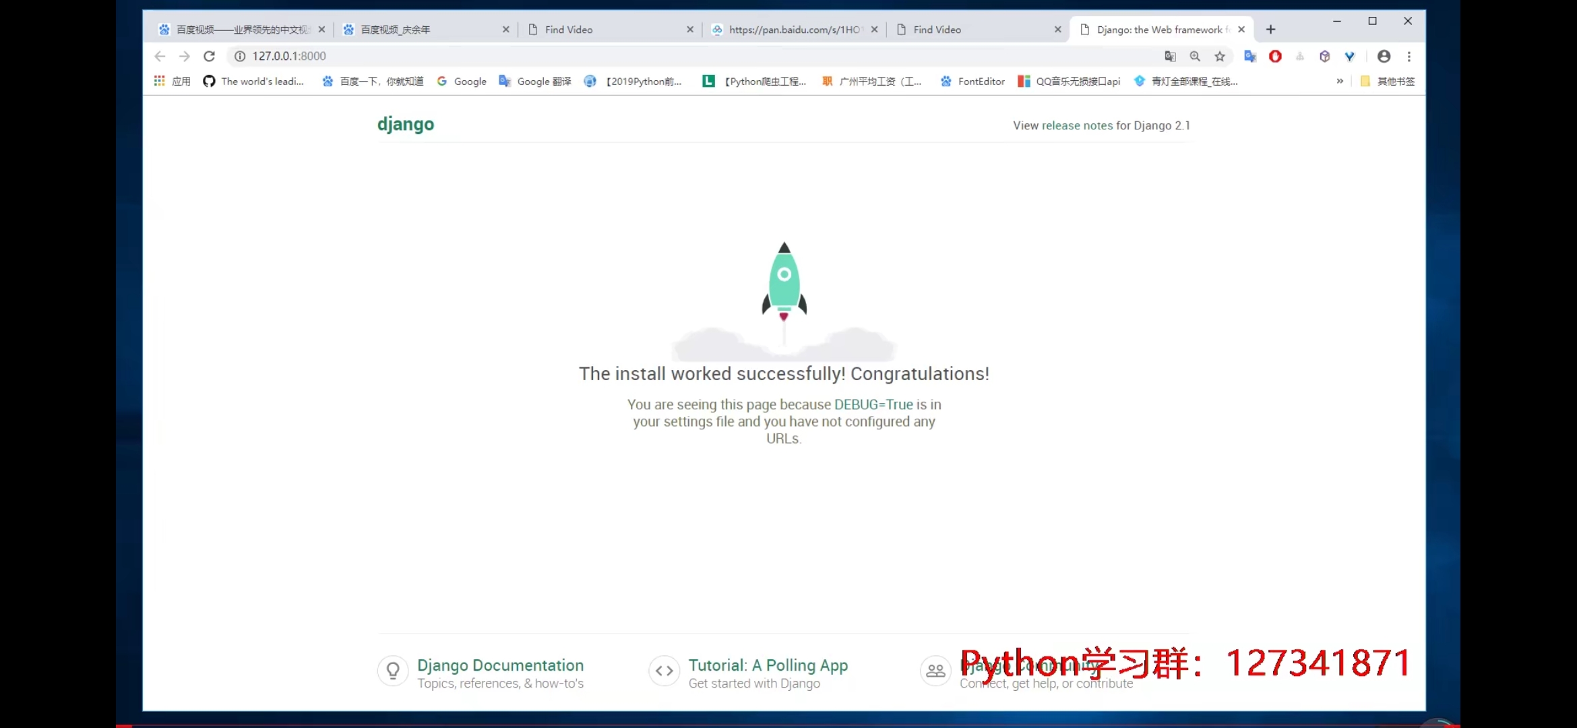Open the 百度一下,你就知道 bookmark
This screenshot has width=1577, height=728.
[373, 81]
